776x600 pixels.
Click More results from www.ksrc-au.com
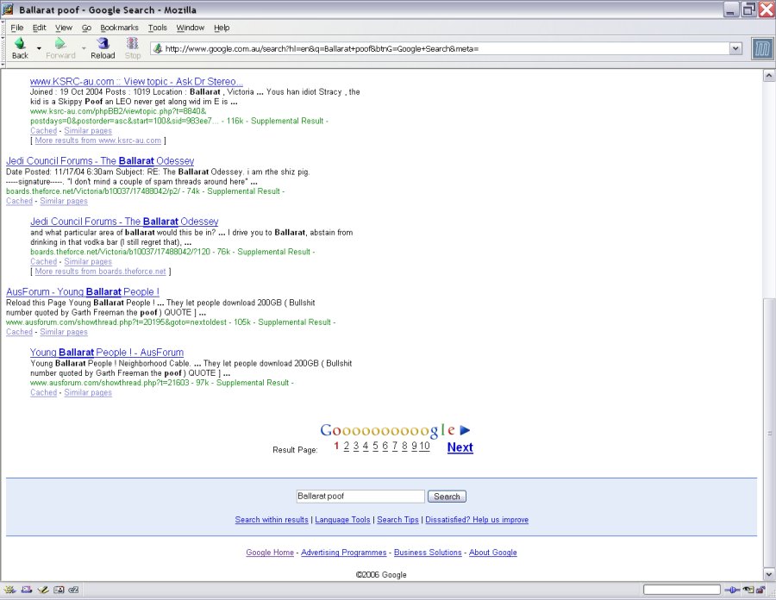click(x=98, y=141)
